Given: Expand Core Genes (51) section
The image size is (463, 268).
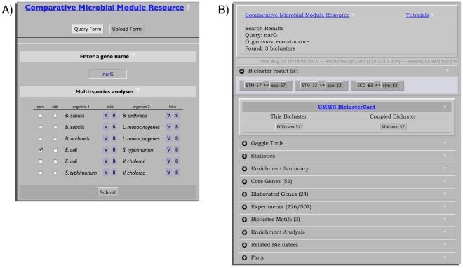Looking at the screenshot, I should [x=347, y=181].
